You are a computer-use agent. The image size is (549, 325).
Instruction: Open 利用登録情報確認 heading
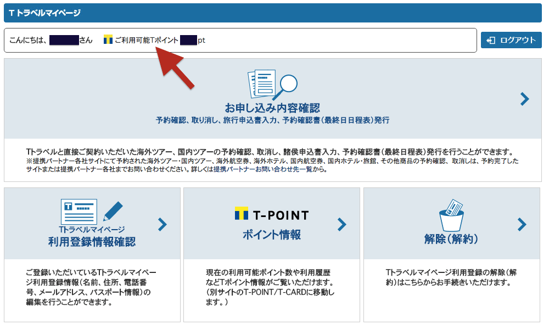(x=92, y=242)
